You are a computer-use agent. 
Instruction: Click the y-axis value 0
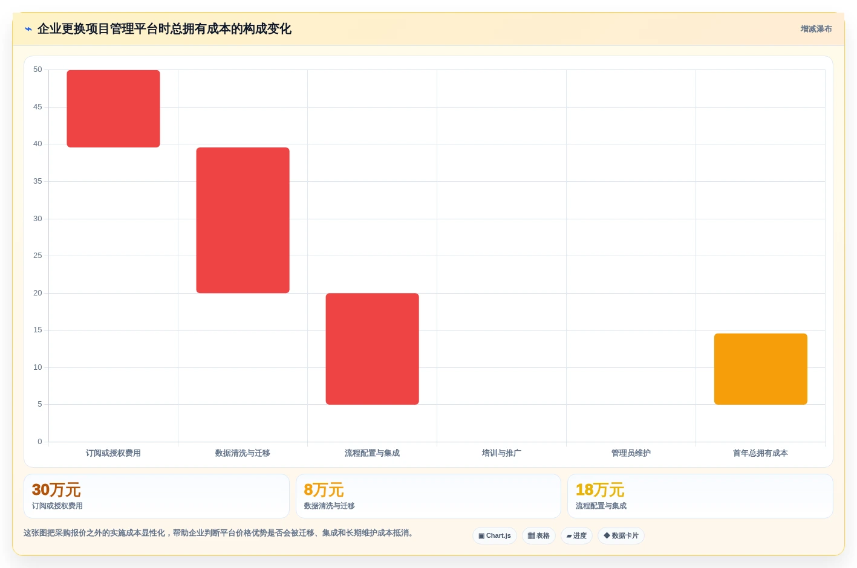pyautogui.click(x=40, y=442)
